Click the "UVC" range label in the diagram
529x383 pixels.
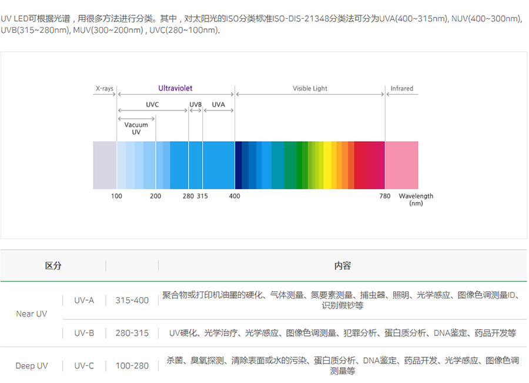coord(152,105)
